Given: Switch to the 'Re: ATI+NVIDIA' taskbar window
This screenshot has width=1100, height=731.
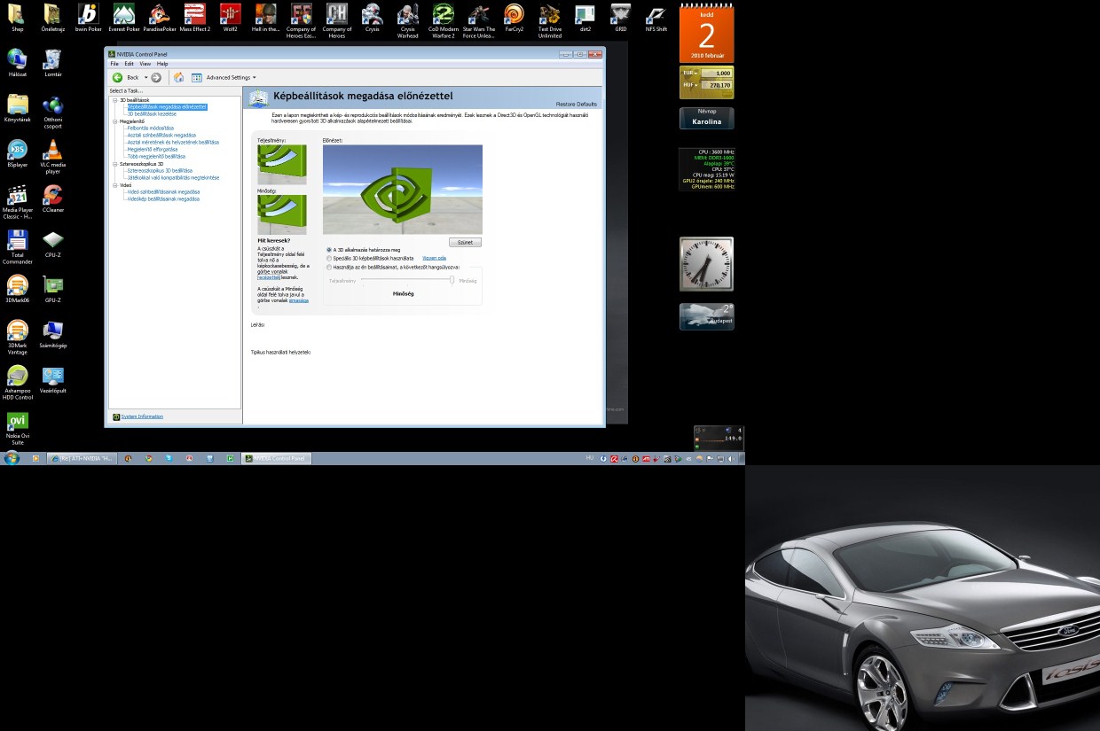Looking at the screenshot, I should tap(82, 458).
